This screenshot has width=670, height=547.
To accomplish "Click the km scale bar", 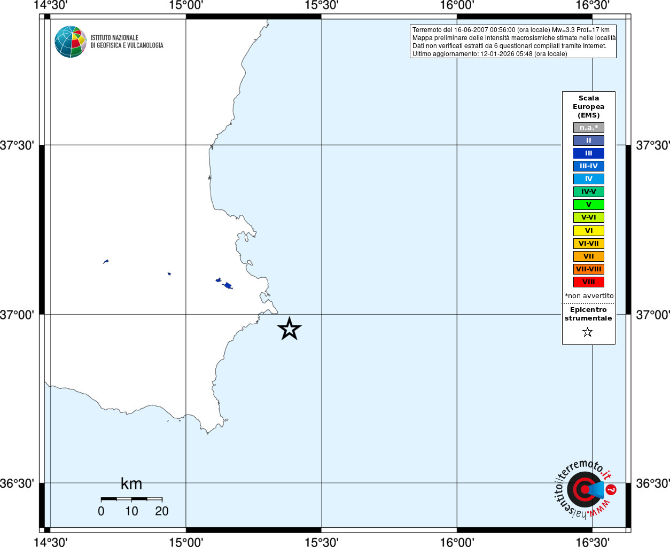I will point(131,499).
